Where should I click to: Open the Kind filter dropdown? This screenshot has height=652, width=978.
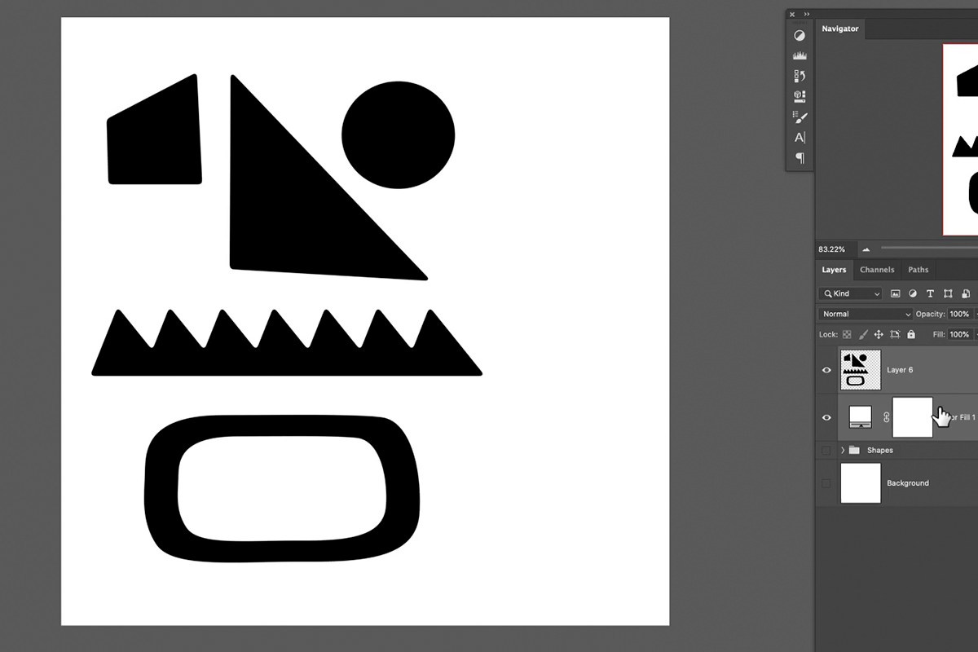pyautogui.click(x=851, y=293)
